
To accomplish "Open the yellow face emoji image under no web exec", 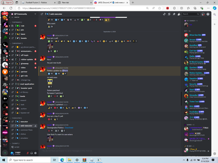I will (50, 82).
